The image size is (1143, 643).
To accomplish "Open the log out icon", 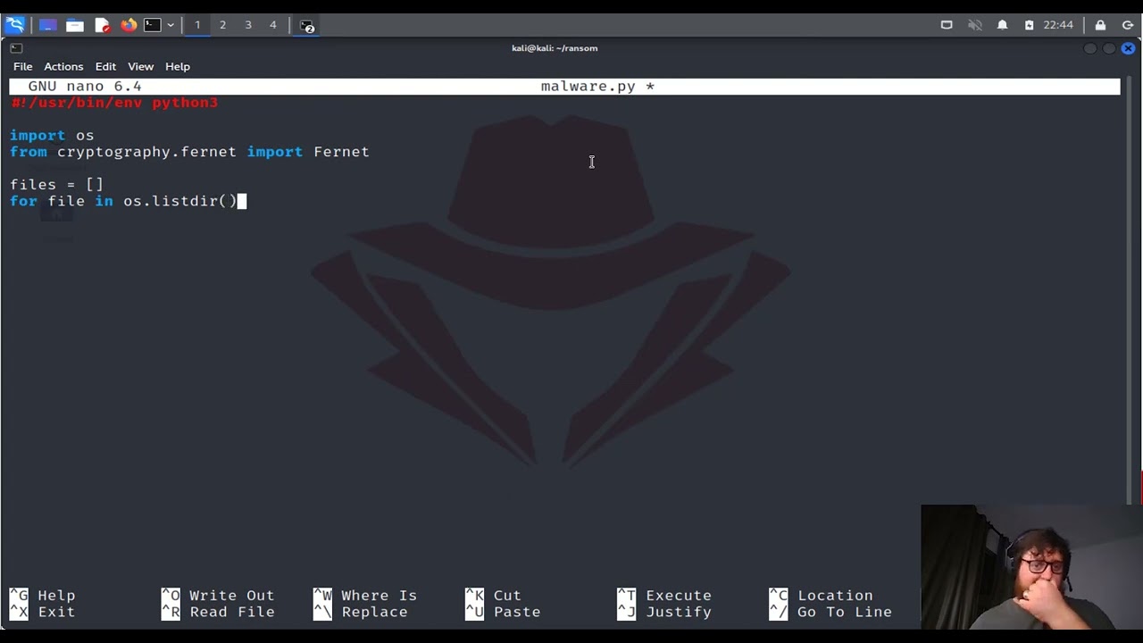I will point(1128,25).
